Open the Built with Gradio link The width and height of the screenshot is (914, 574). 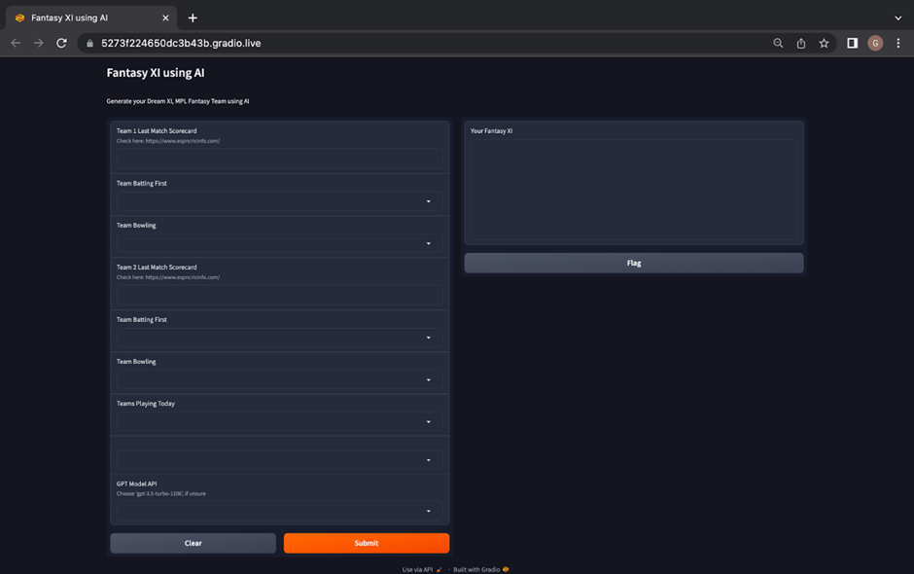tap(481, 569)
